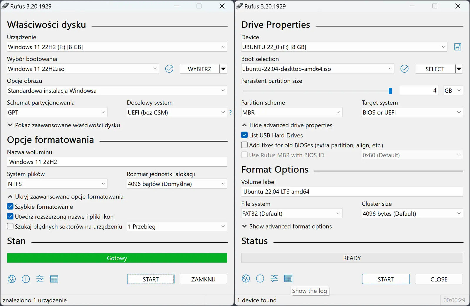Screen dimensions: 470x306
Task: Click the save drive image icon next to Device
Action: click(457, 47)
